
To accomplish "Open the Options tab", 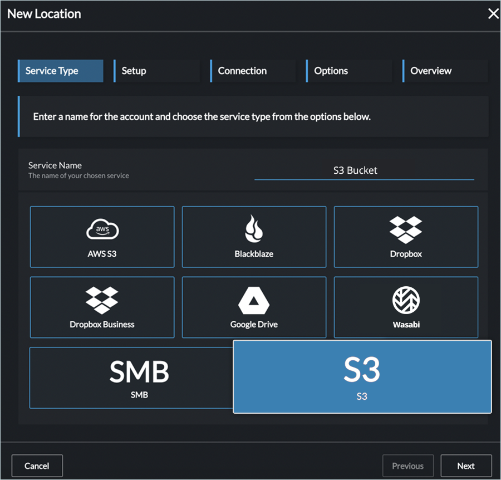I will click(349, 71).
